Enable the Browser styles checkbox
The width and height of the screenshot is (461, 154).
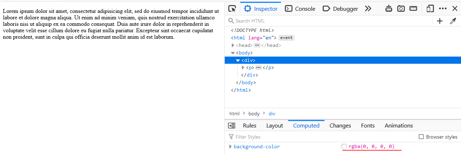[421, 137]
